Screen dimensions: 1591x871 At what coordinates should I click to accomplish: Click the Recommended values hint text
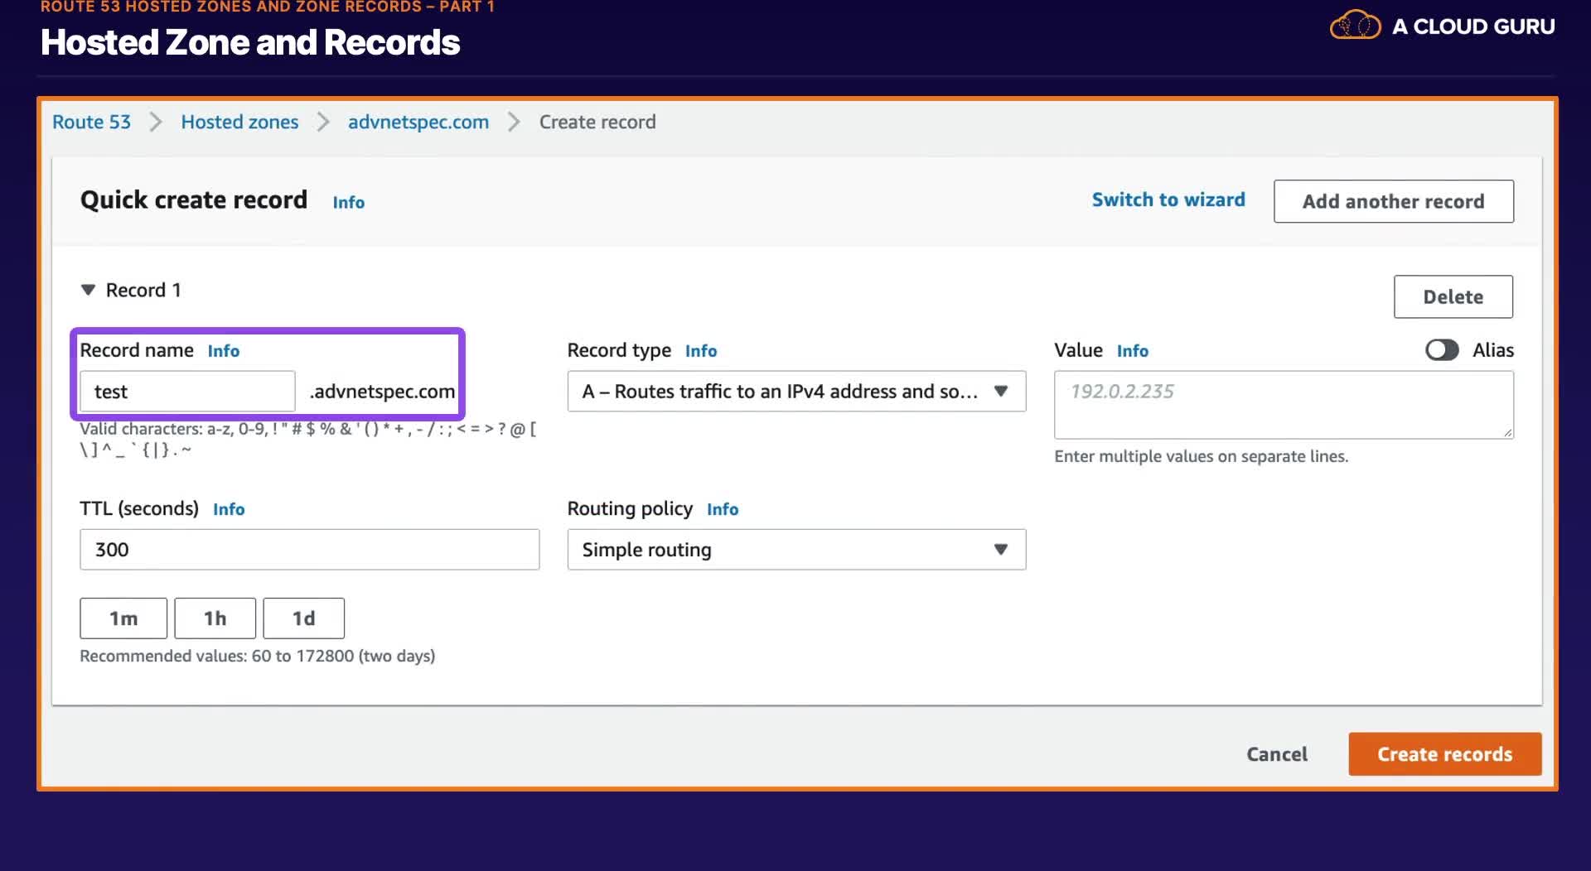pyautogui.click(x=258, y=656)
